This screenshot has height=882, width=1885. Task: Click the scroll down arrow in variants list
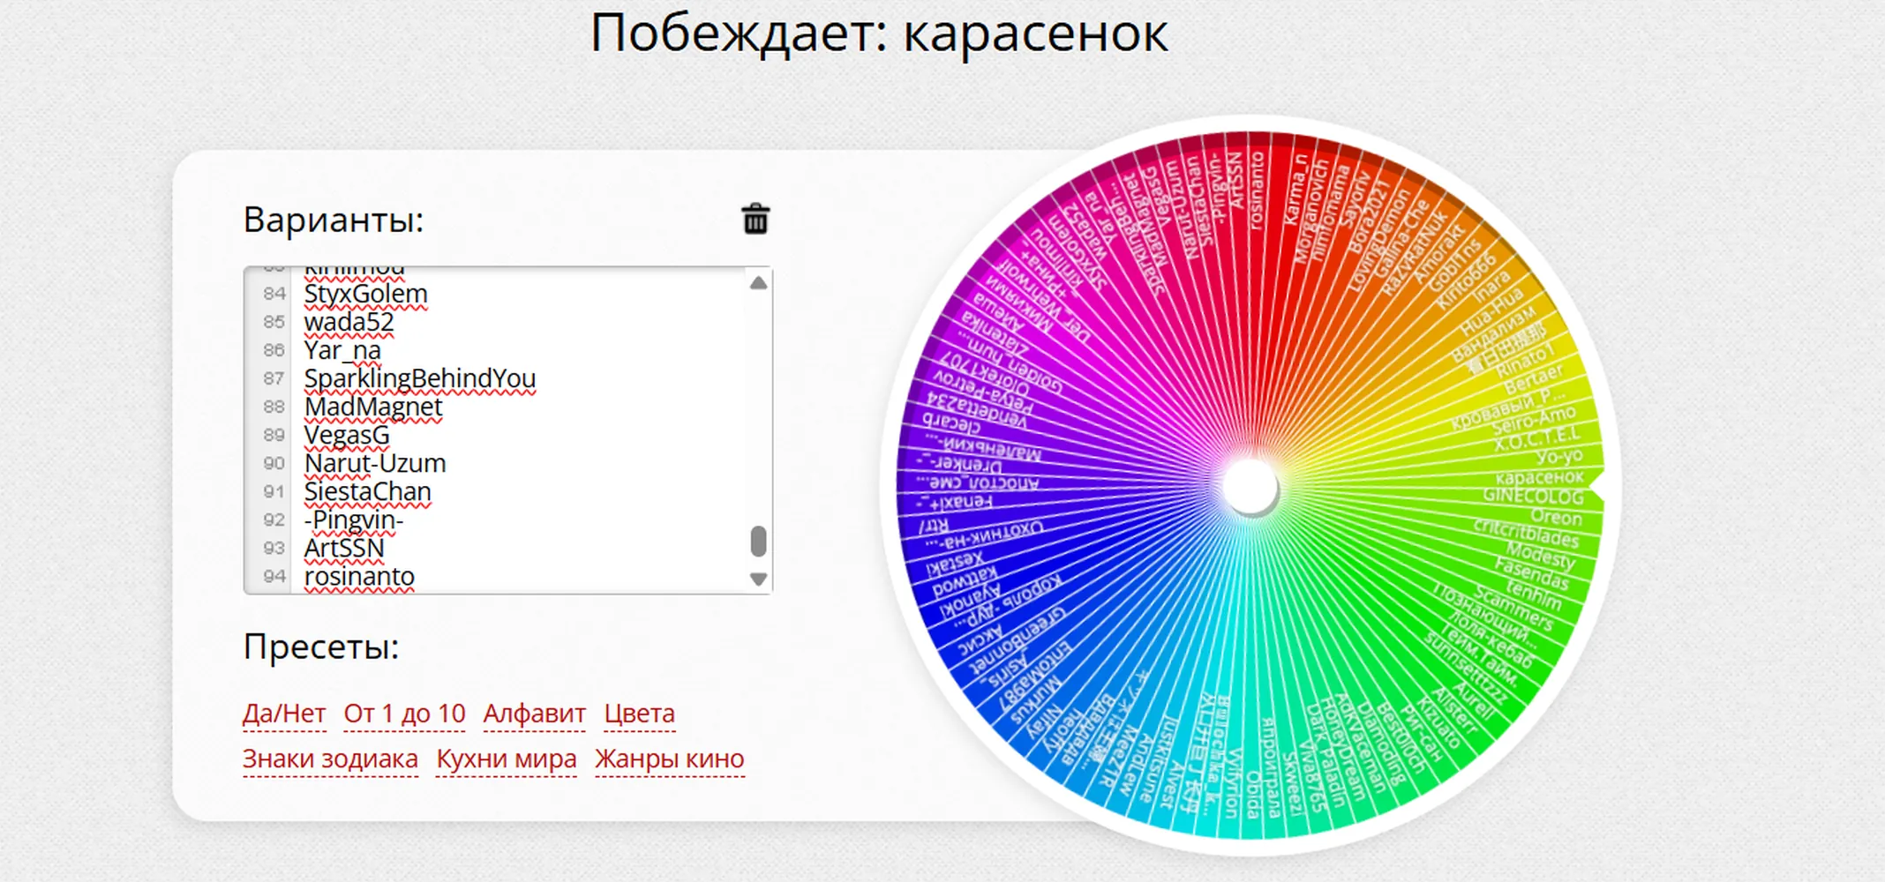[758, 579]
